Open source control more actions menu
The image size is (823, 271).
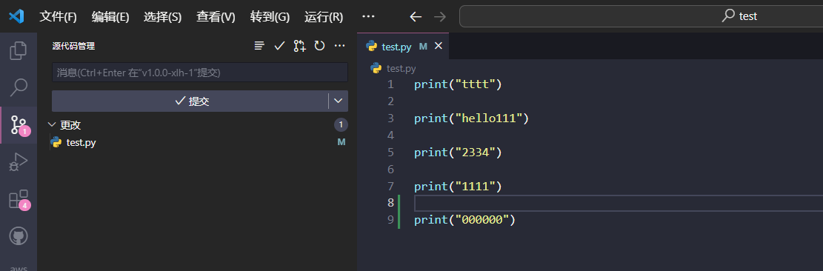[339, 46]
